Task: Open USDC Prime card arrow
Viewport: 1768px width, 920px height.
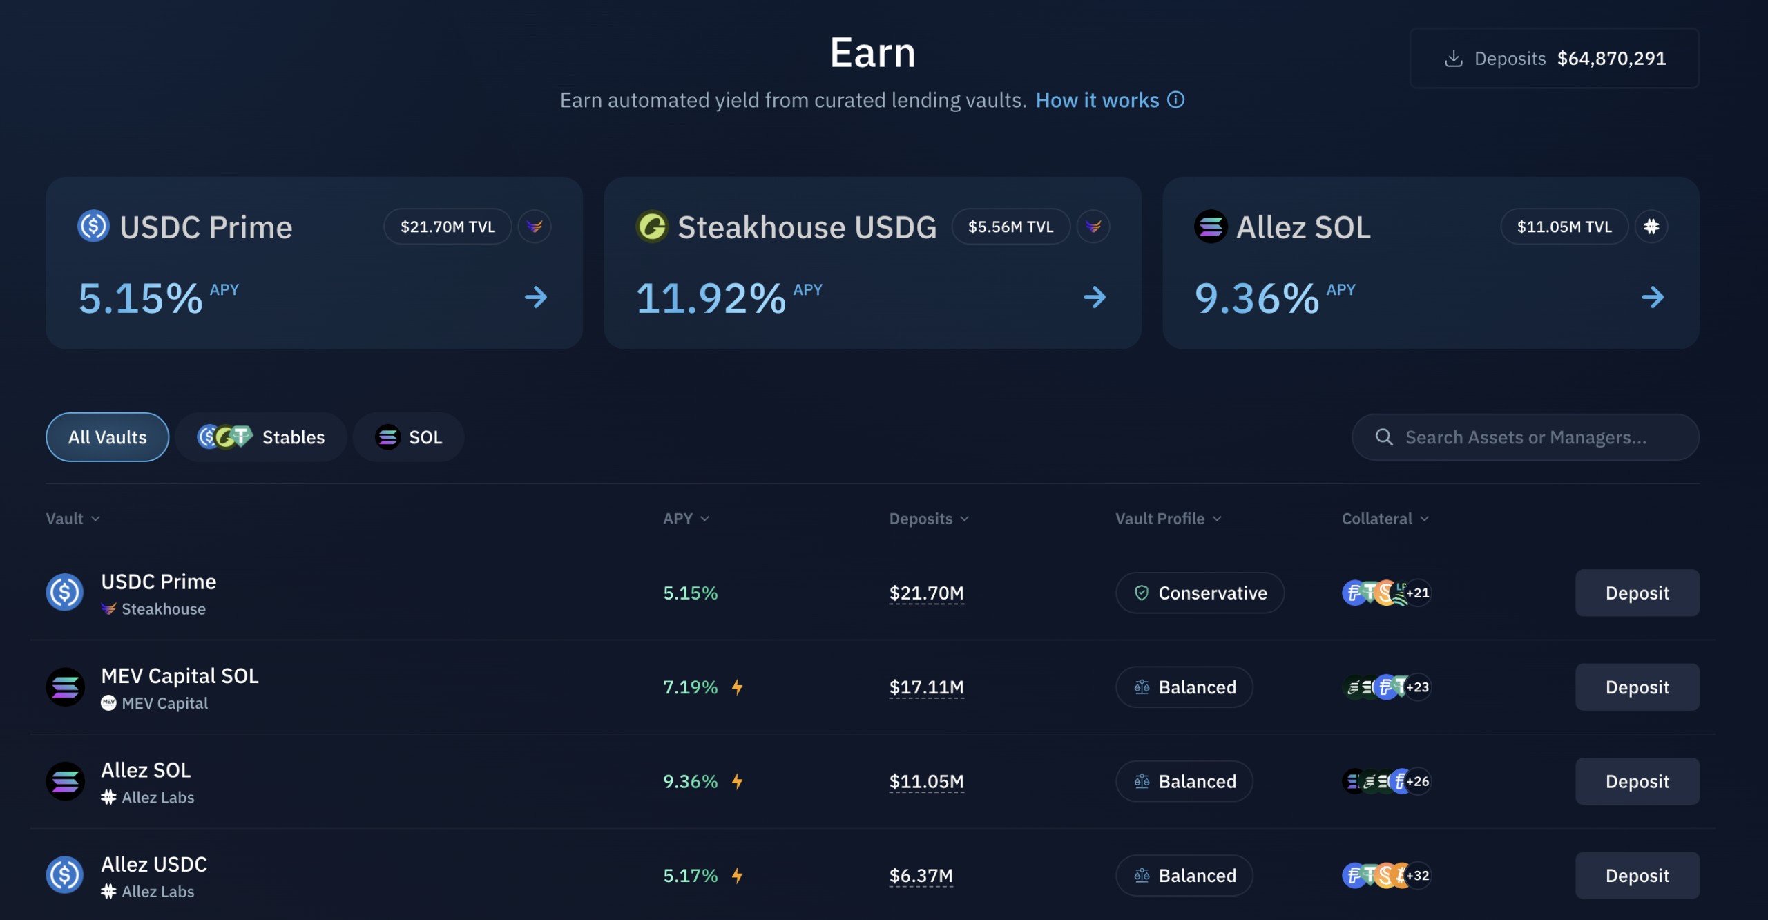Action: pyautogui.click(x=536, y=298)
